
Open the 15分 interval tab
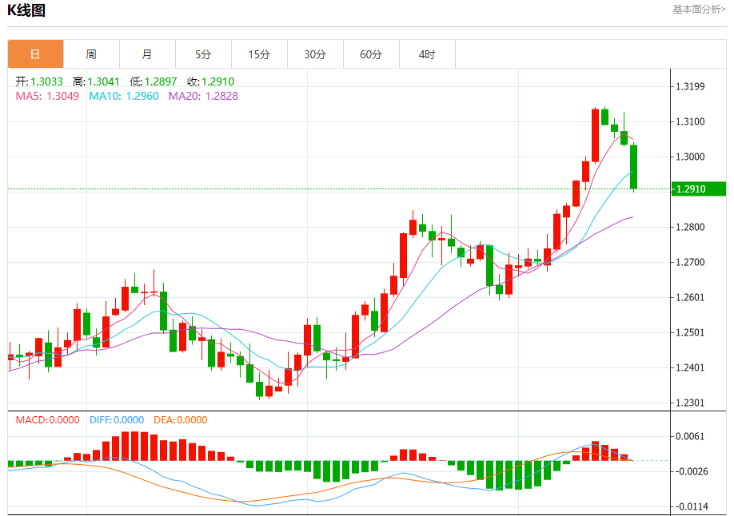pyautogui.click(x=259, y=54)
